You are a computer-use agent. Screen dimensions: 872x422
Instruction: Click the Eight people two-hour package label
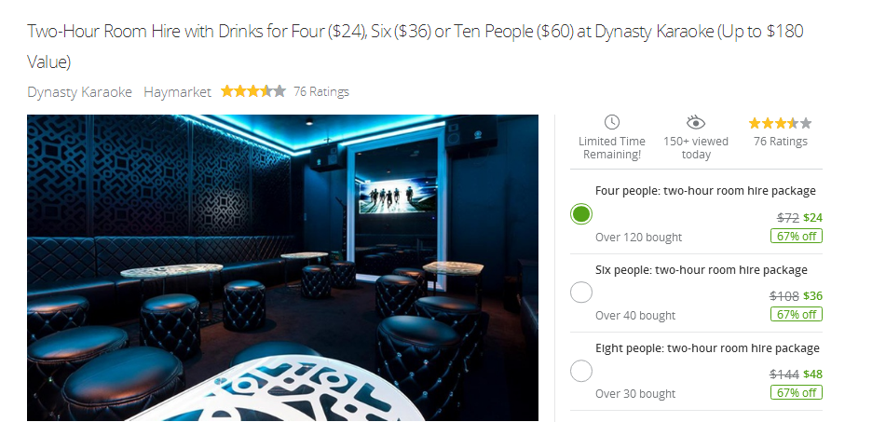pos(707,348)
